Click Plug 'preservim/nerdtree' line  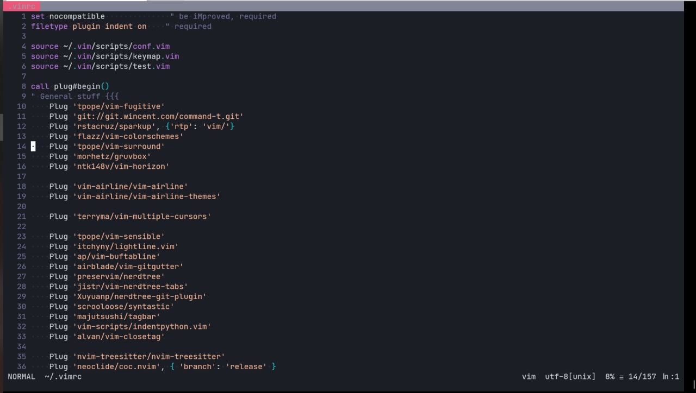107,276
